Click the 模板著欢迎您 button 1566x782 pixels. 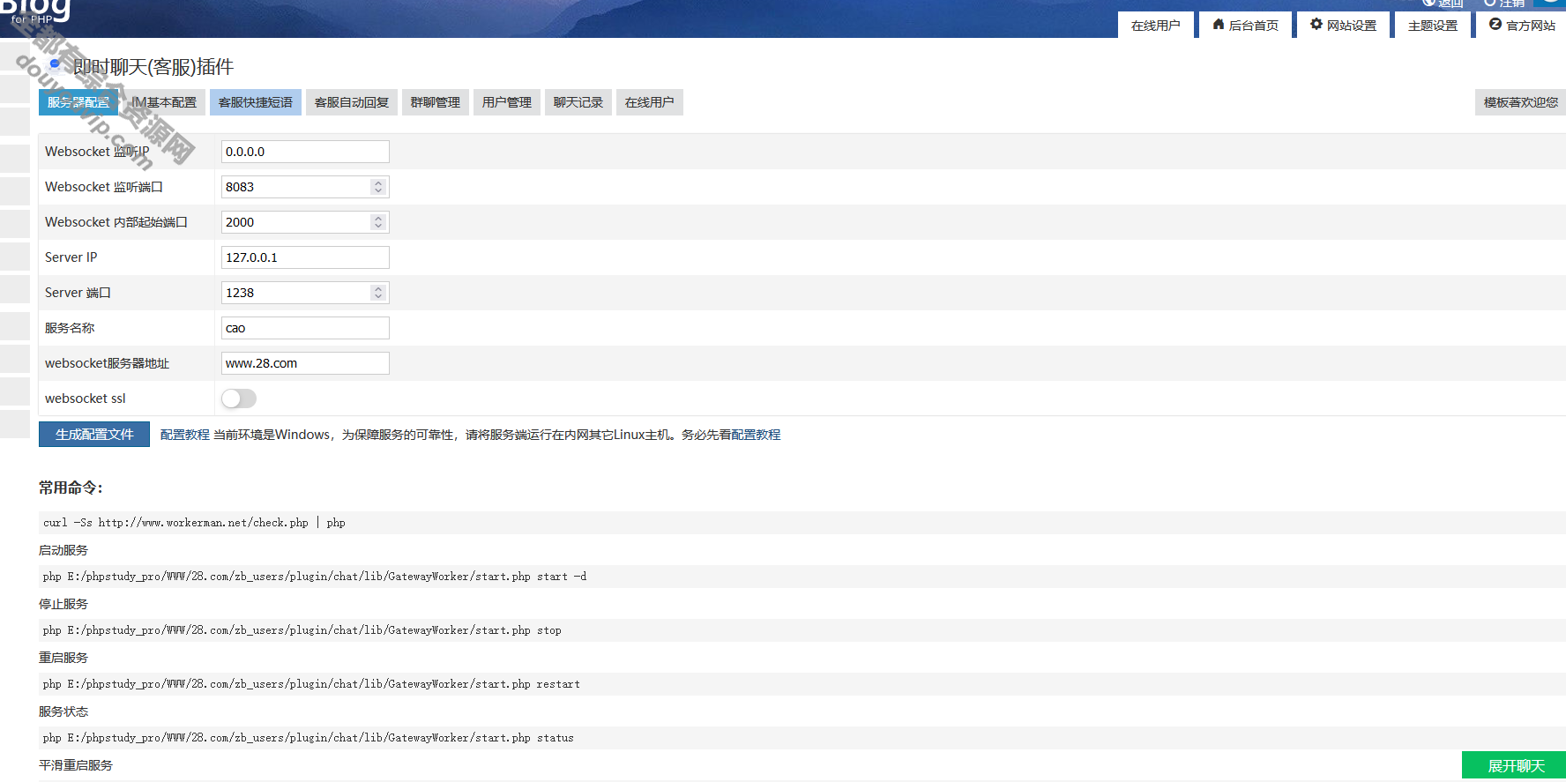coord(1520,102)
